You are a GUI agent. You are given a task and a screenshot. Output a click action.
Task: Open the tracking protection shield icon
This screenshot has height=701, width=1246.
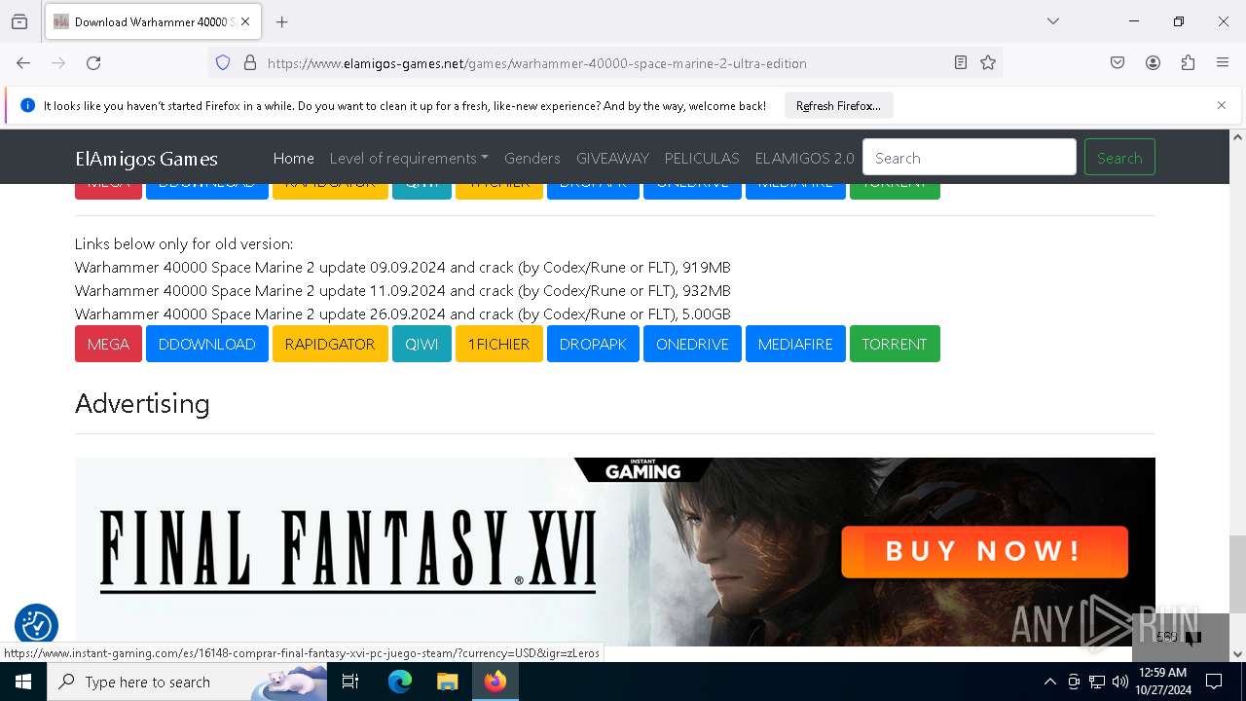(223, 62)
